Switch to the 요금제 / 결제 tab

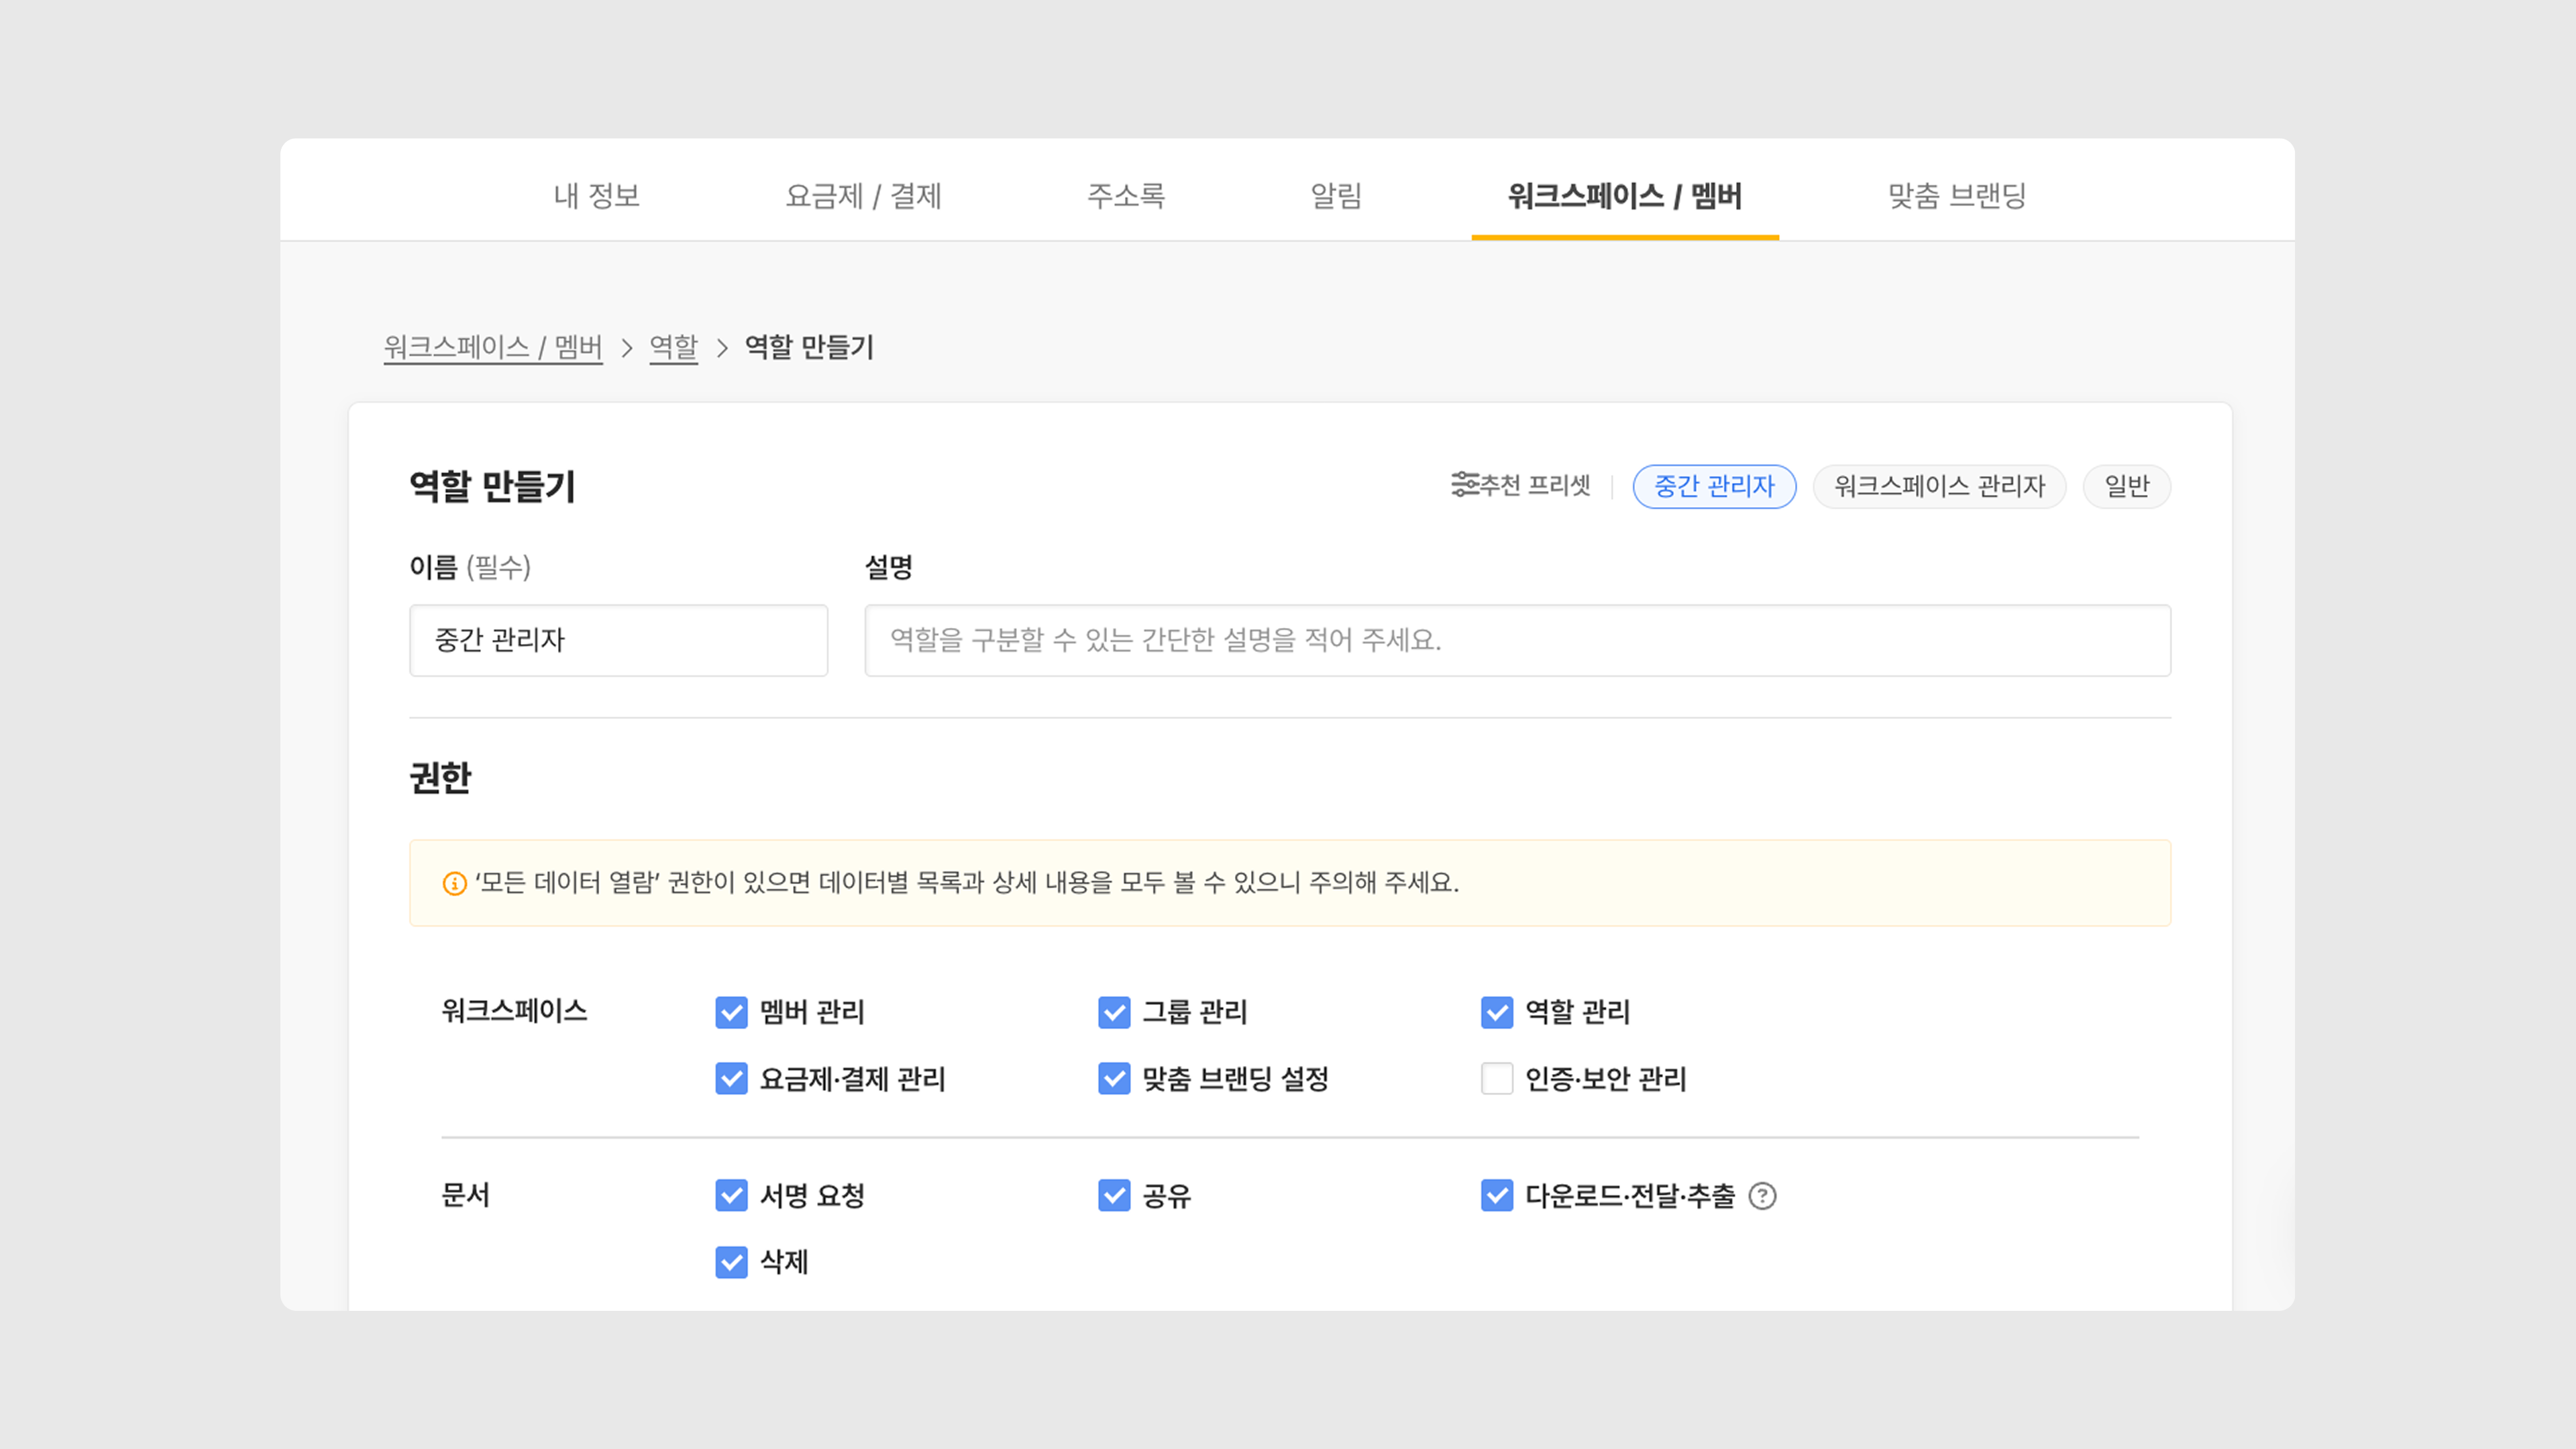pos(863,195)
